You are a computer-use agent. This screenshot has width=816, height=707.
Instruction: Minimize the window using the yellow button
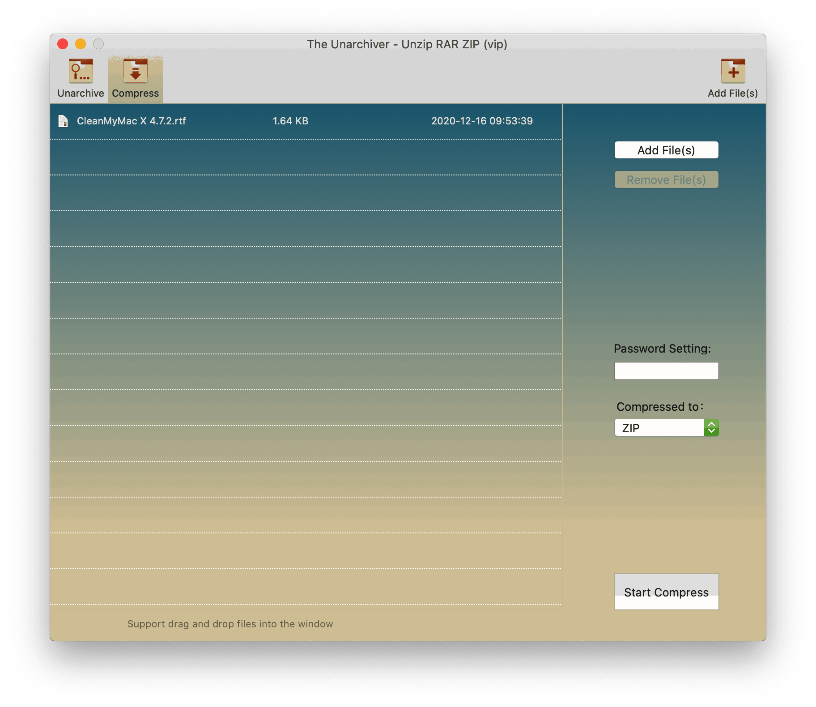(x=81, y=44)
